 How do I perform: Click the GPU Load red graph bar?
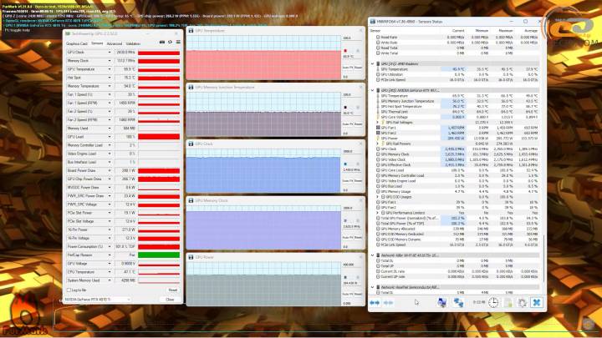tap(159, 137)
